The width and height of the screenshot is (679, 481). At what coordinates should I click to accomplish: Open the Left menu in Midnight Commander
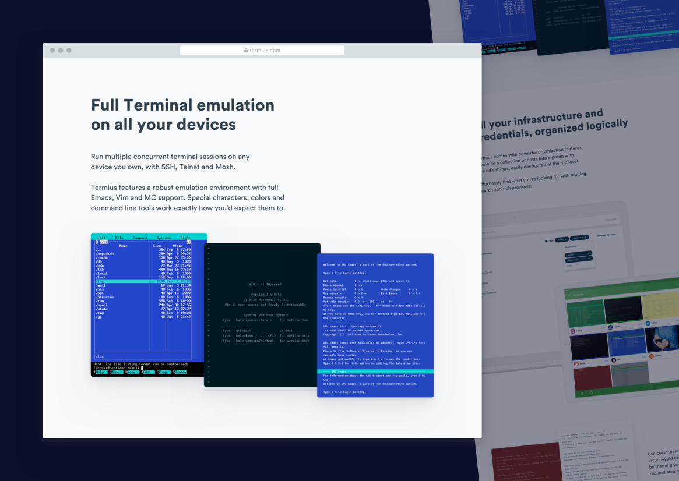point(101,238)
